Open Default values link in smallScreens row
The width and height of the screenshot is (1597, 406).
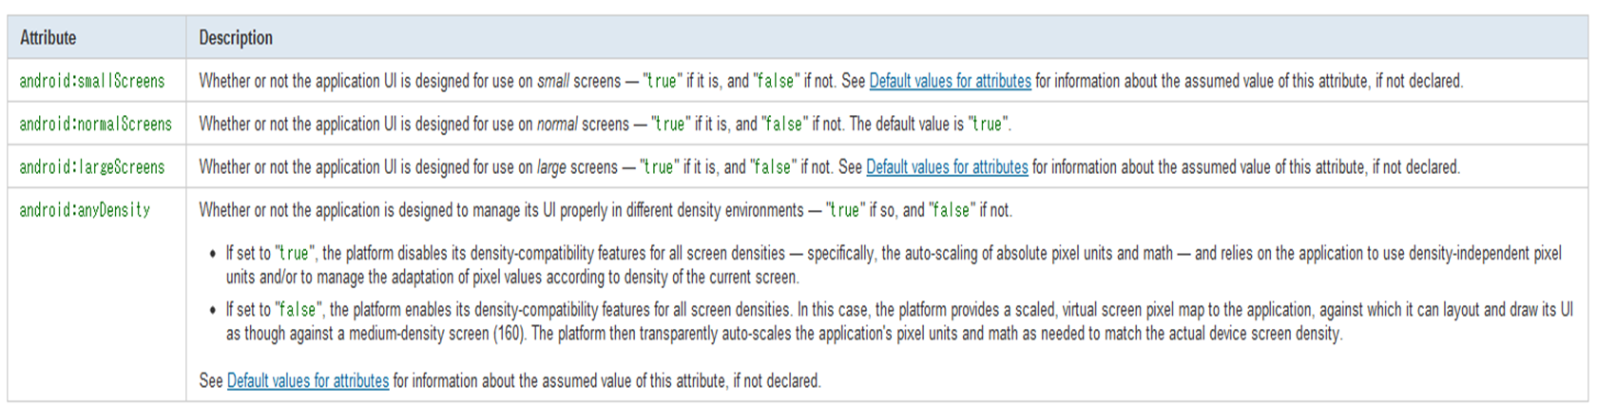pyautogui.click(x=950, y=81)
